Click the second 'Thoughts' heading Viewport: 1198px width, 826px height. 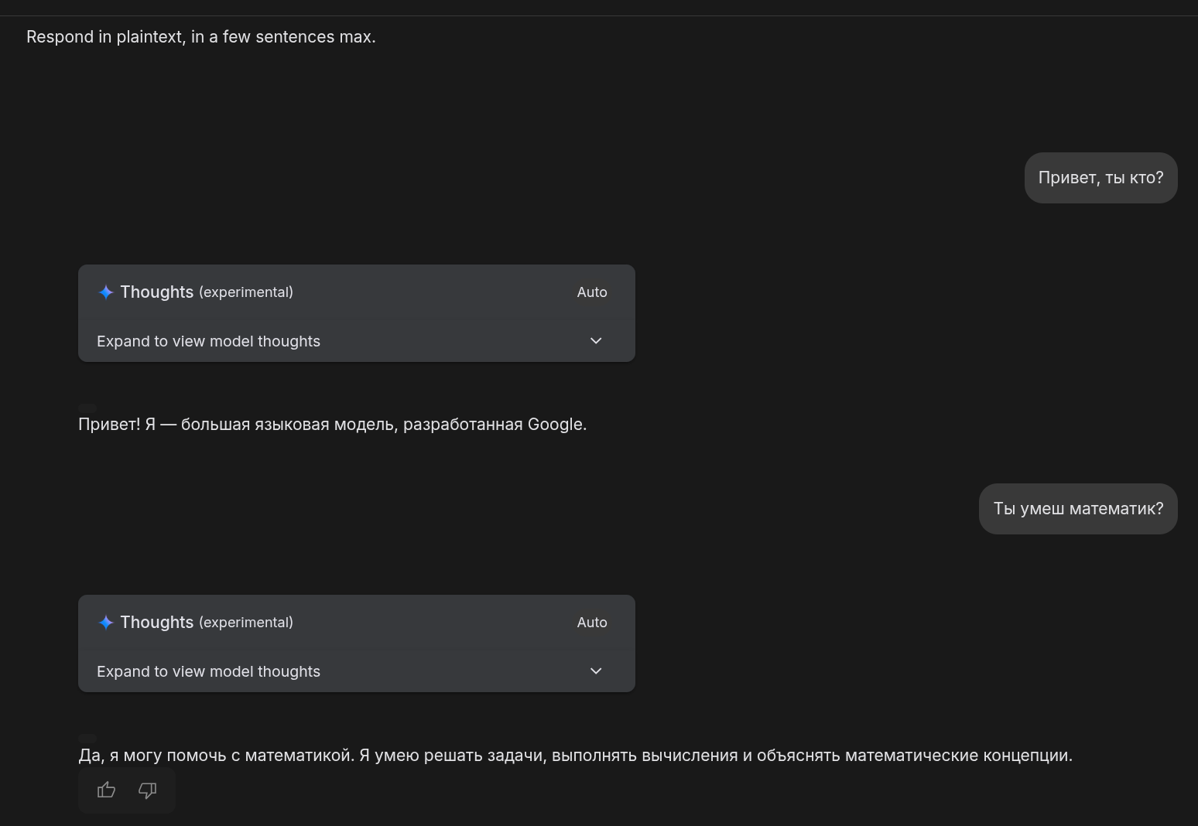pos(156,623)
